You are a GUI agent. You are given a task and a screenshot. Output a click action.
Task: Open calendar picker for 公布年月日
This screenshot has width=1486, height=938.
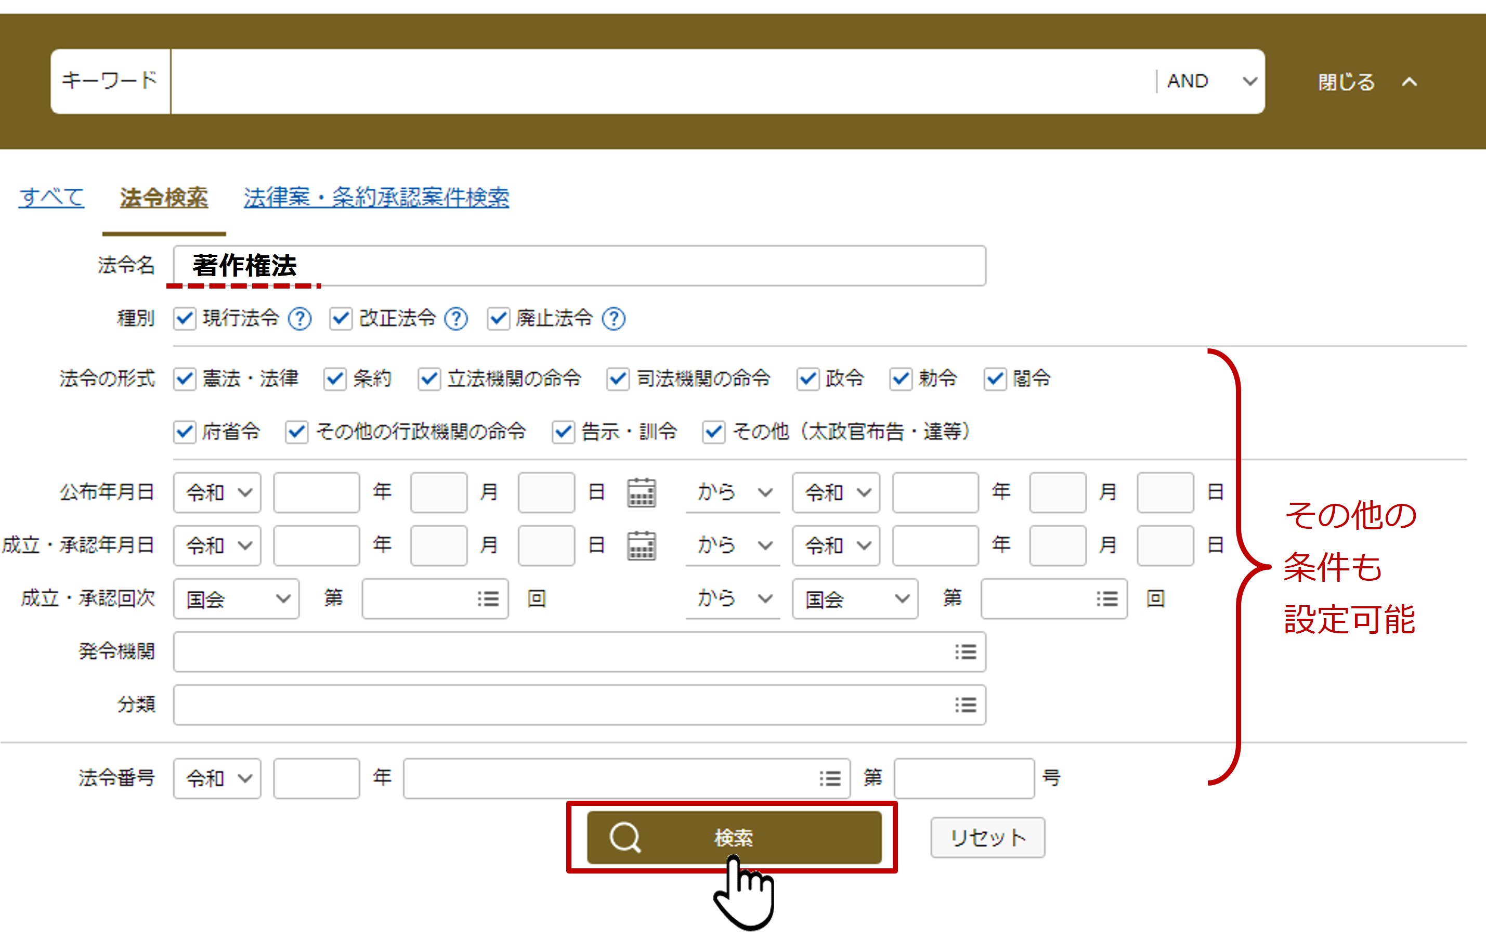641,492
